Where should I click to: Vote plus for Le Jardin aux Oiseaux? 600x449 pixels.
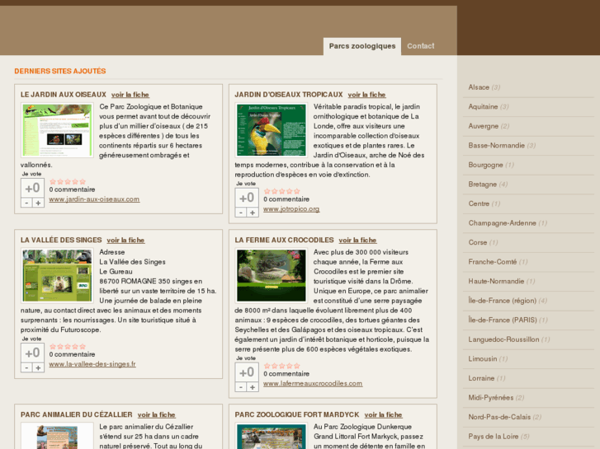(38, 203)
